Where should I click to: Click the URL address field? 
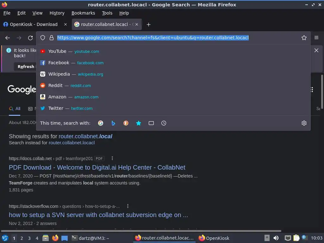[x=153, y=38]
